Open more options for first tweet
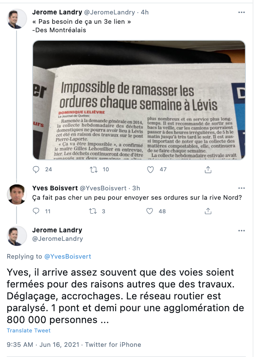Image resolution: width=256 pixels, height=357 pixels. pos(242,12)
